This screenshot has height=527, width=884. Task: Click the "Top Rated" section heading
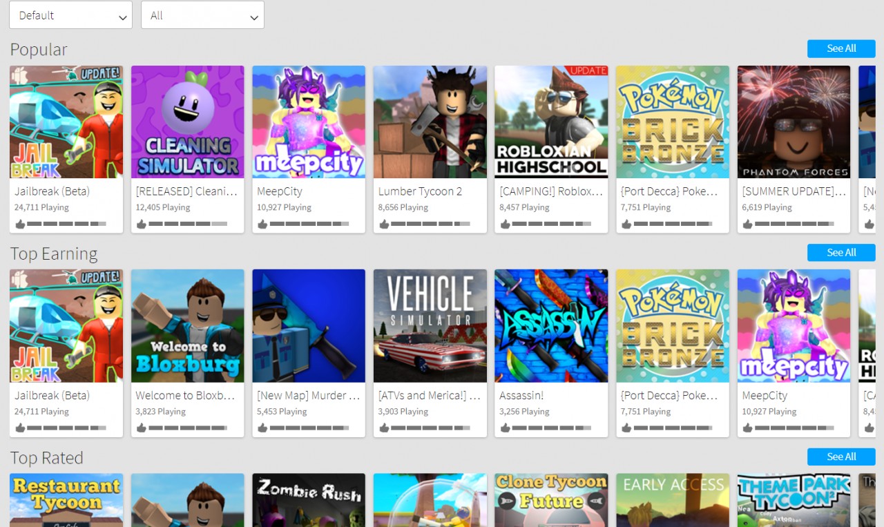click(x=46, y=458)
